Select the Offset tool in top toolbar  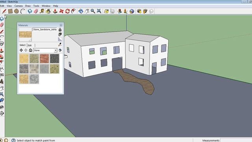click(74, 11)
